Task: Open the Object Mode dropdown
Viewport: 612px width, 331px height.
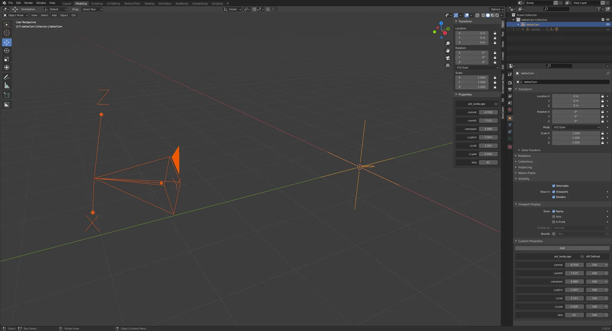Action: pyautogui.click(x=16, y=15)
